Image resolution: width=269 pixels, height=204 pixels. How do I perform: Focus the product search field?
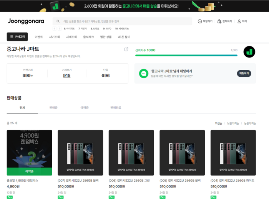pyautogui.click(x=122, y=21)
